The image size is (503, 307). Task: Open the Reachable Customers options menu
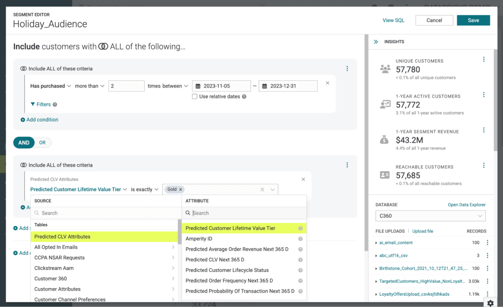tap(484, 165)
